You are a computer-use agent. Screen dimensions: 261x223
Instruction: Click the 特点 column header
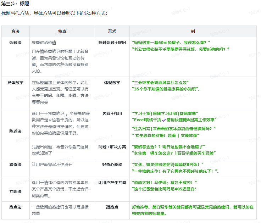click(x=62, y=31)
